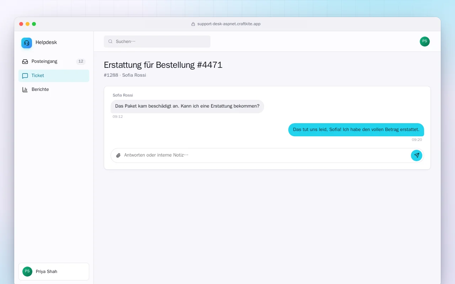Click Sofia Rossi's message about damaged package
The height and width of the screenshot is (284, 455).
[x=187, y=106]
